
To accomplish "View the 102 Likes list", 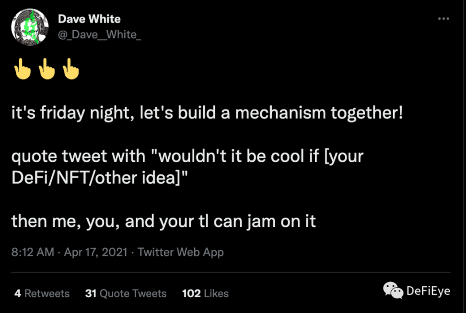I will [x=205, y=293].
